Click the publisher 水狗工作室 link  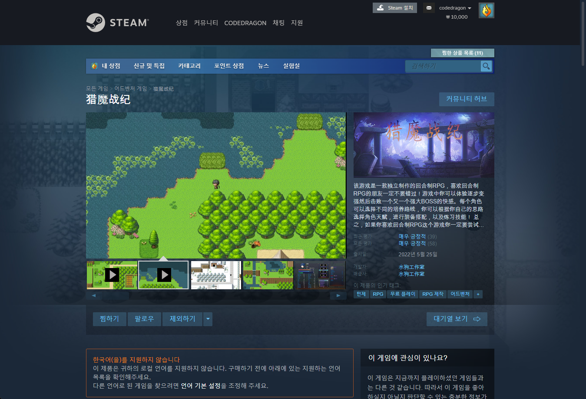point(411,274)
